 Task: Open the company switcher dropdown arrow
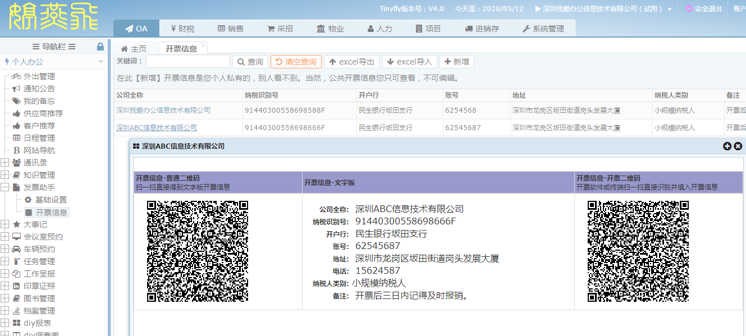670,10
